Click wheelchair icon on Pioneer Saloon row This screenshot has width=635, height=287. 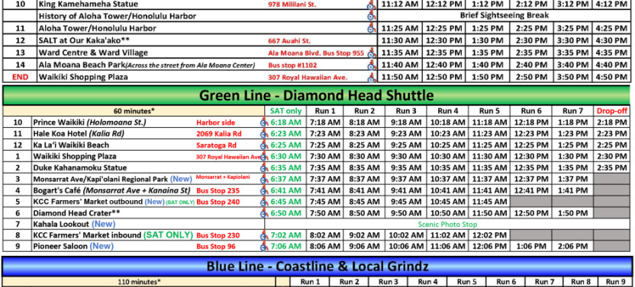pyautogui.click(x=264, y=246)
